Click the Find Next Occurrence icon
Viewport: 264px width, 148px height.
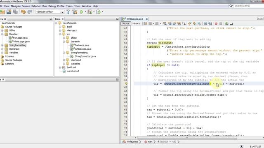pyautogui.click(x=174, y=24)
